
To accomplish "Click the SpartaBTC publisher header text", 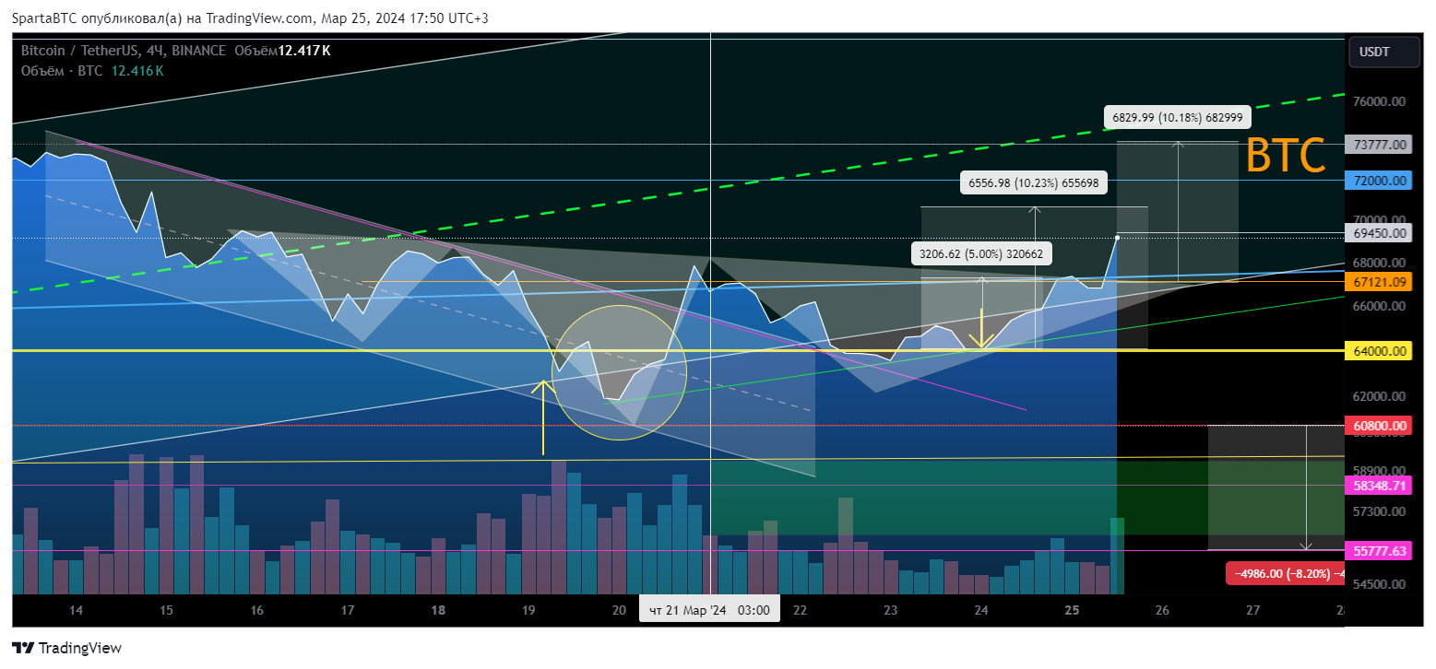I will pyautogui.click(x=249, y=18).
